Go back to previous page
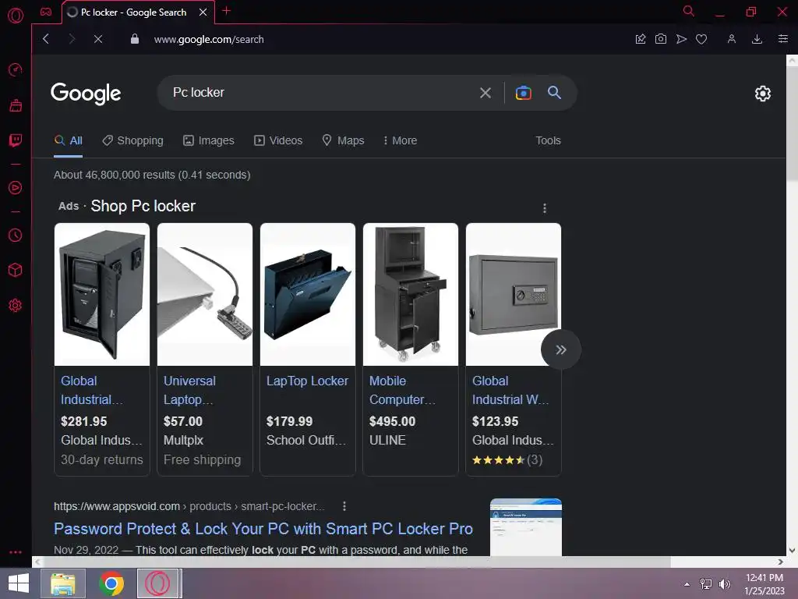The image size is (798, 599). (x=46, y=39)
